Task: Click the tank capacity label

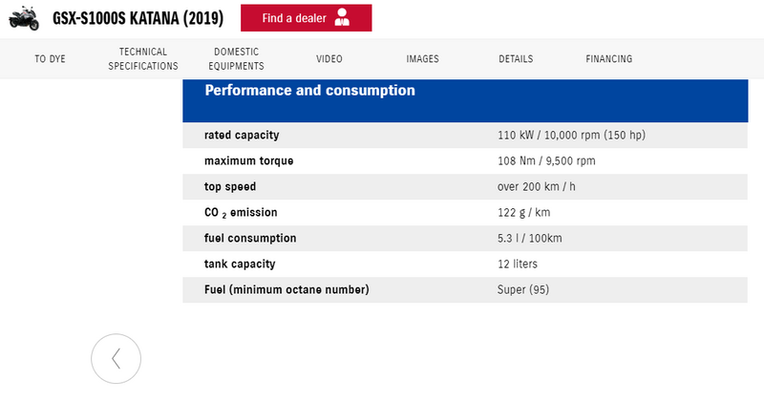Action: point(240,264)
